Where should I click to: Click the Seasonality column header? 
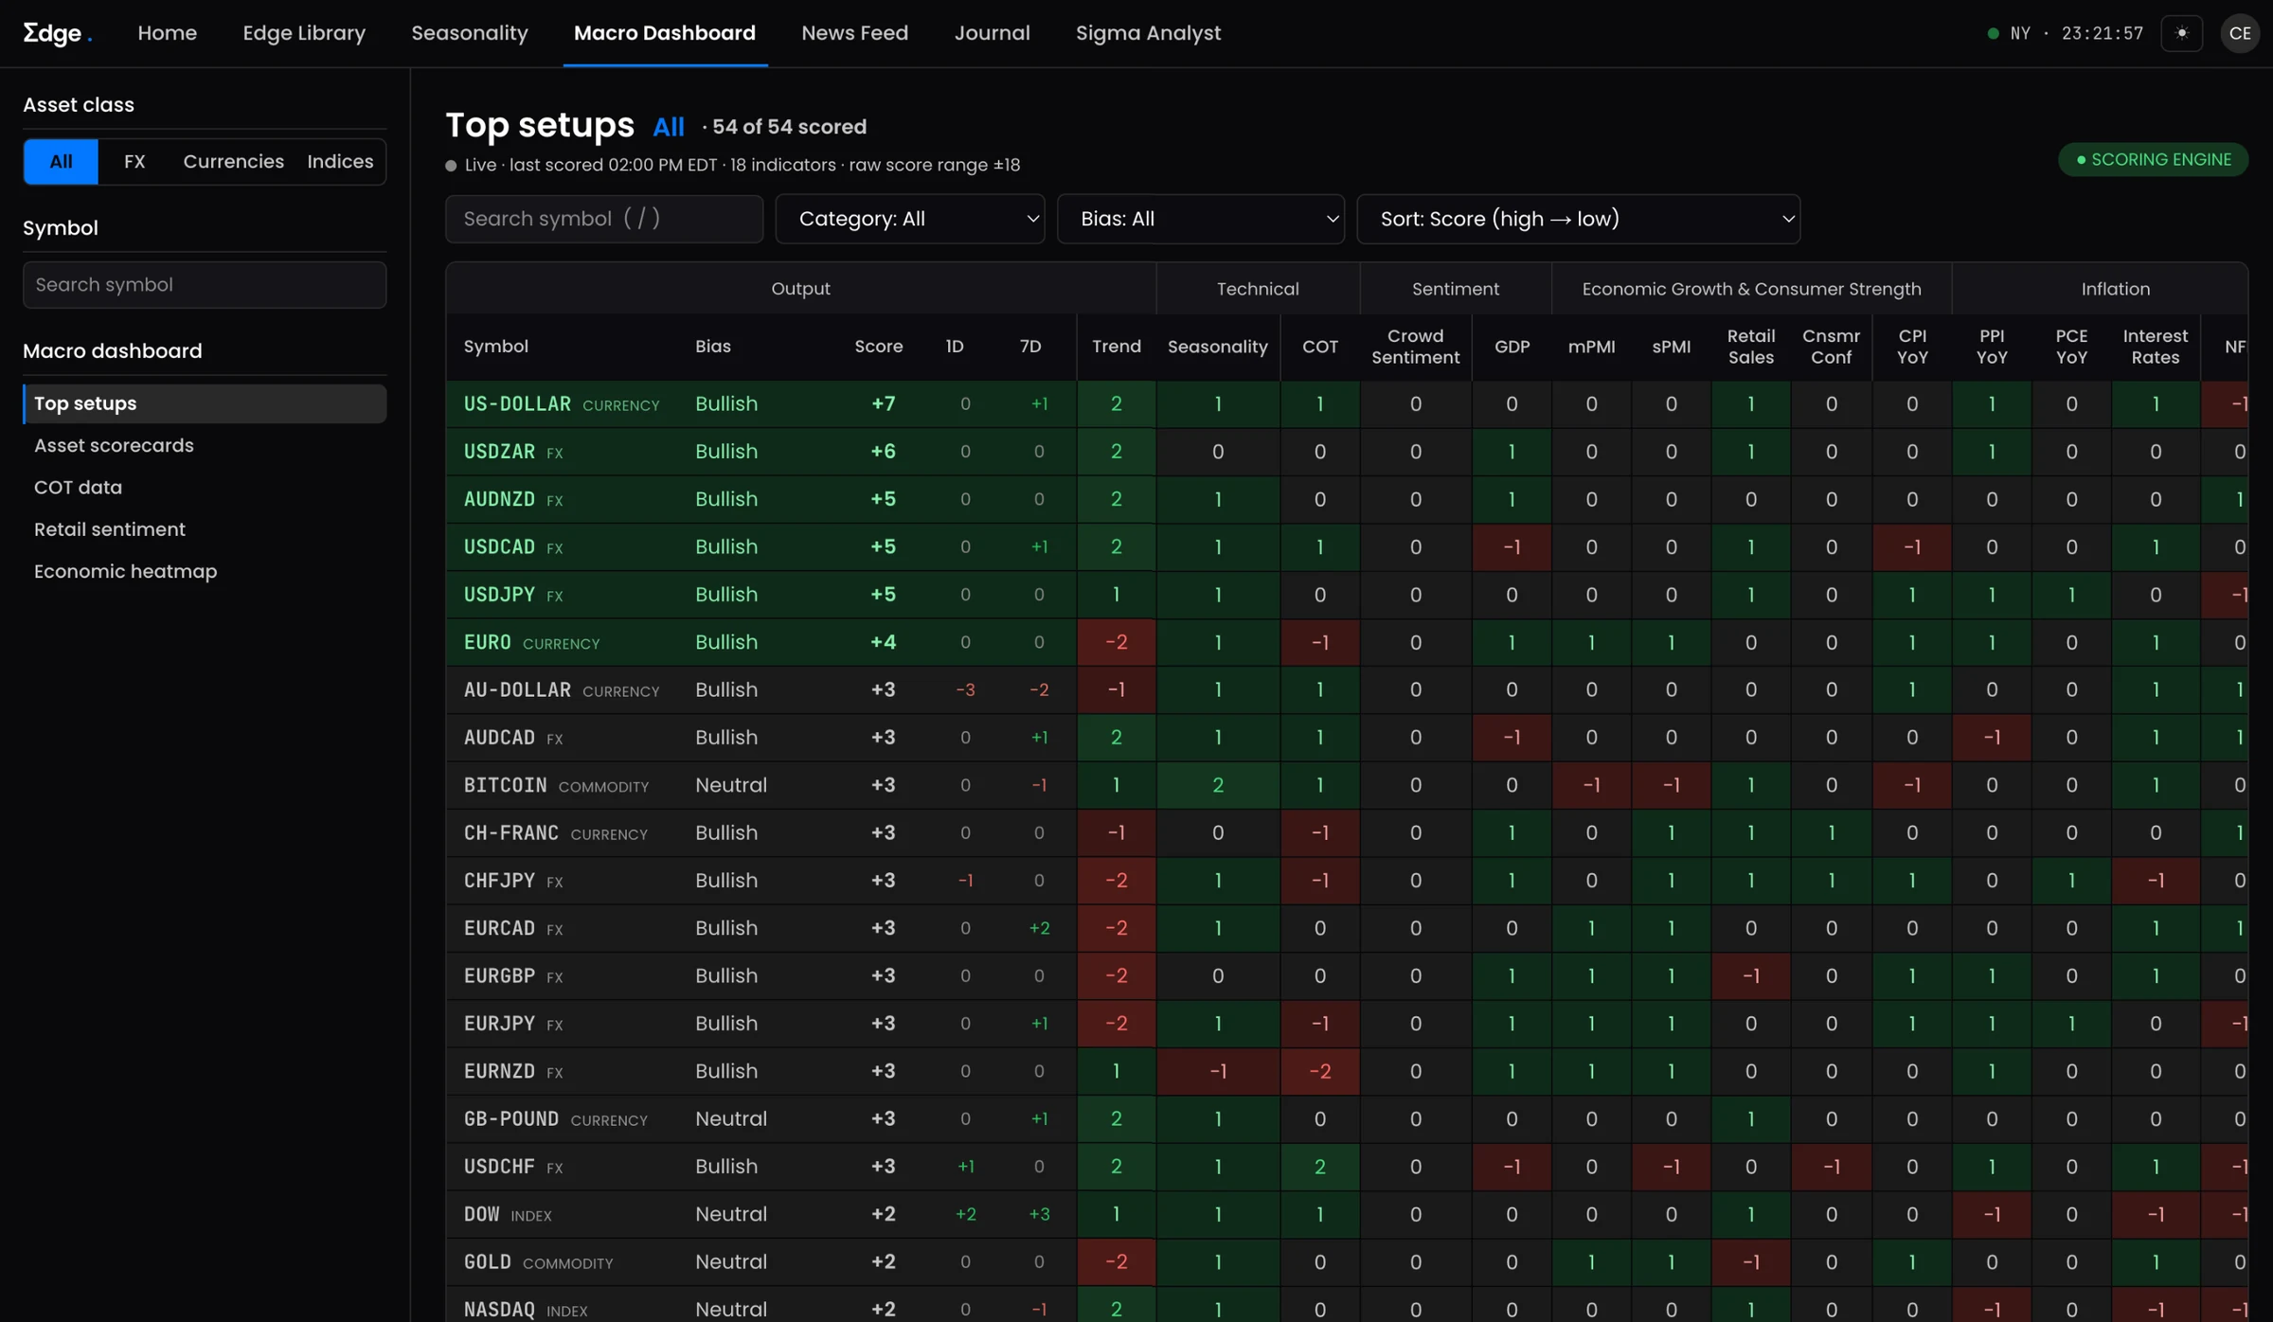point(1217,347)
